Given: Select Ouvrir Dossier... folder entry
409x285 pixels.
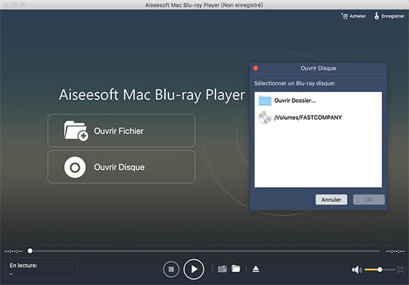Looking at the screenshot, I should pyautogui.click(x=318, y=101).
